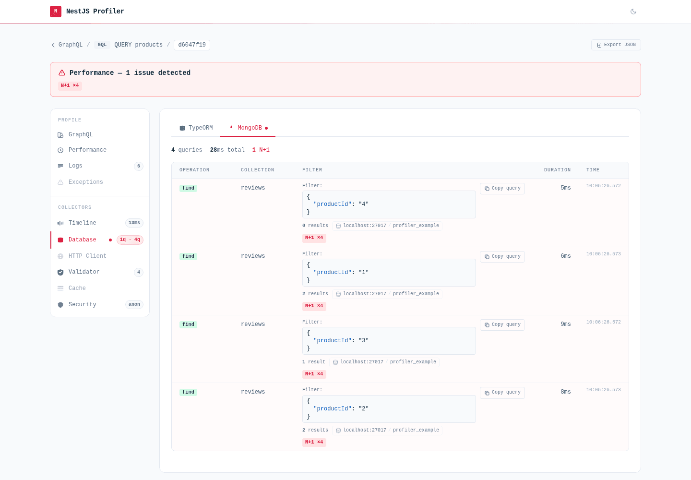
Task: Click the shield-check icon beside Validator
Action: (x=60, y=272)
